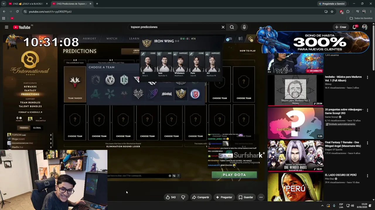Open the YouTube guide hamburger menu
375x210 pixels.
[6, 27]
